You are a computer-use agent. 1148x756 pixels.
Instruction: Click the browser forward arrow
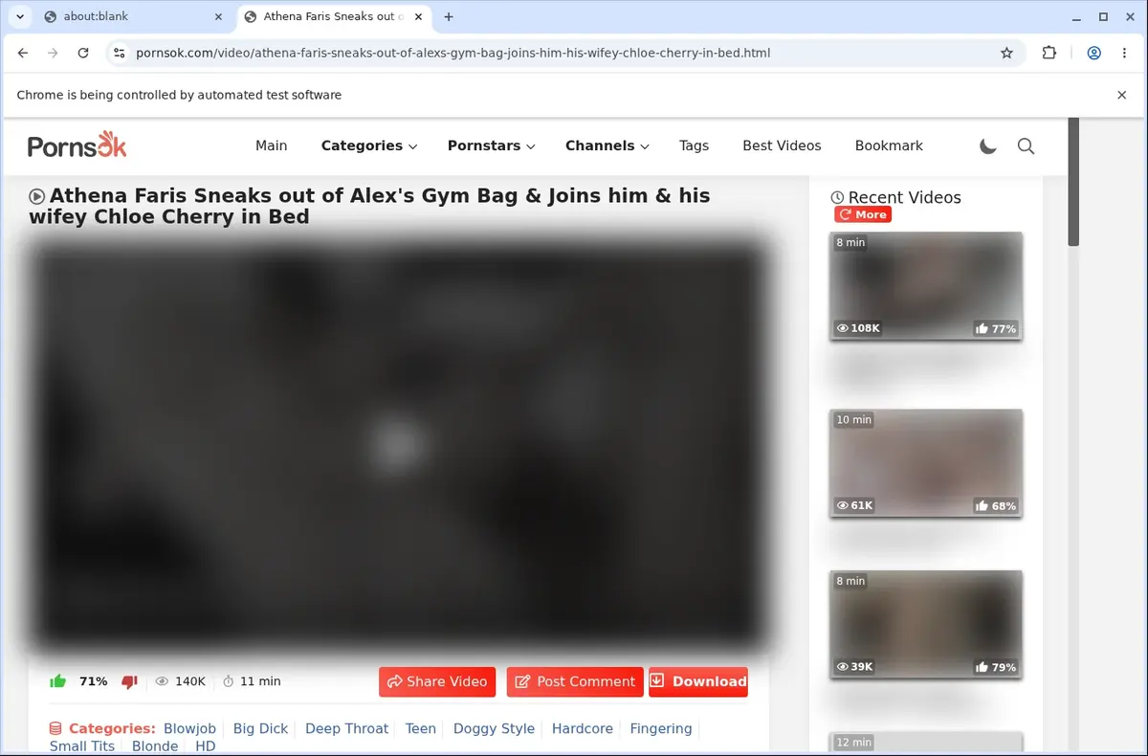tap(53, 54)
